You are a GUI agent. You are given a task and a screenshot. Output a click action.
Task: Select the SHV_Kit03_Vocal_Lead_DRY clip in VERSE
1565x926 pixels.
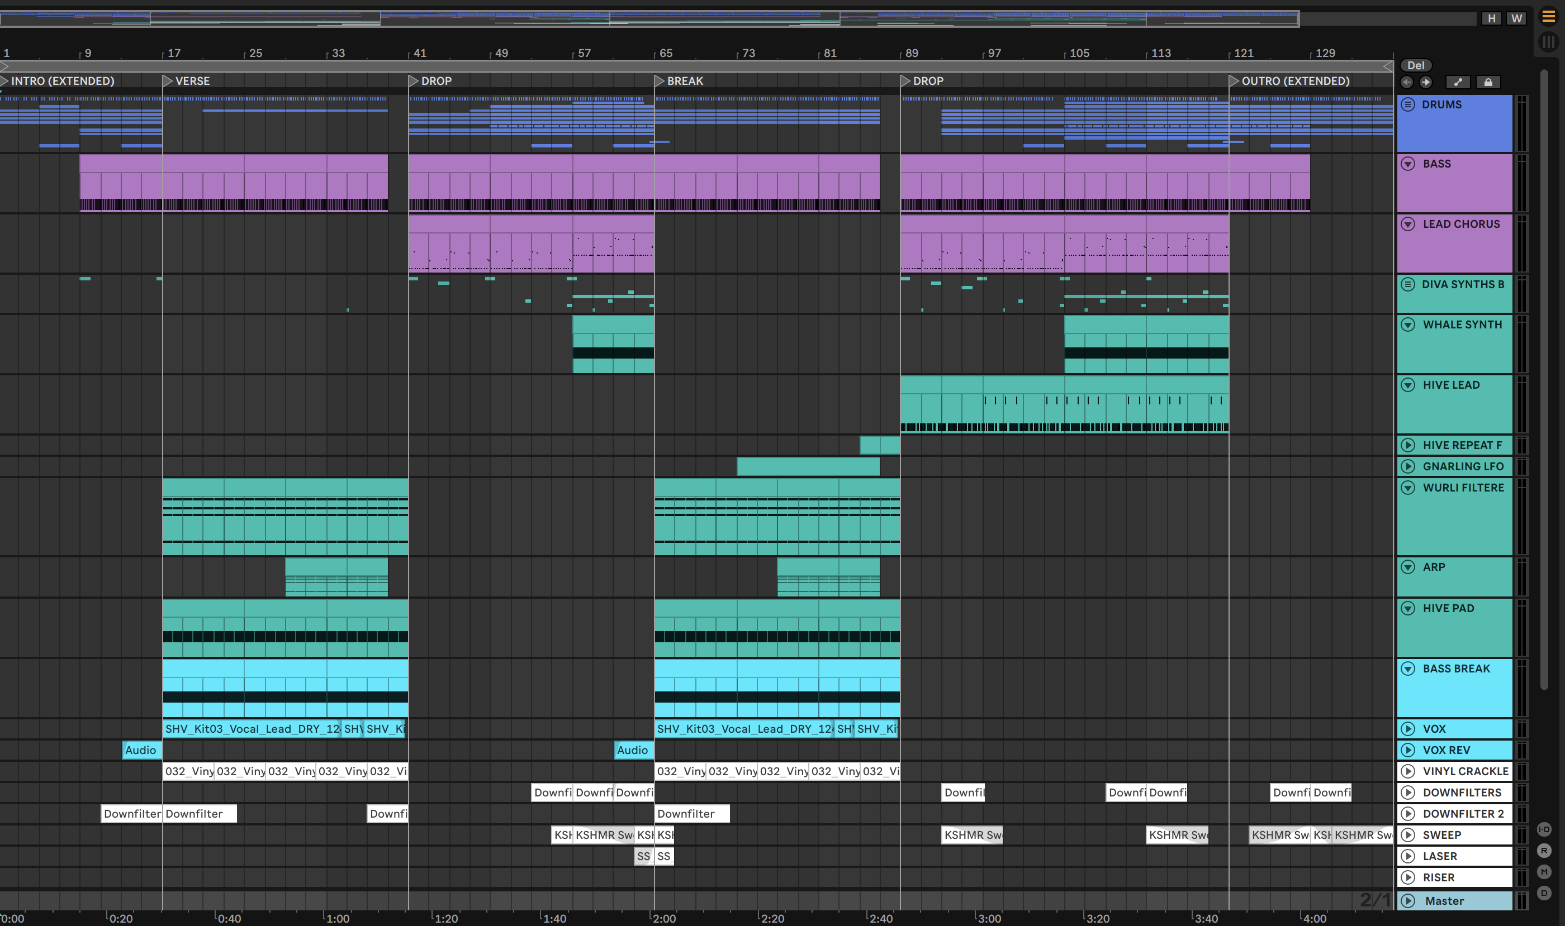251,729
